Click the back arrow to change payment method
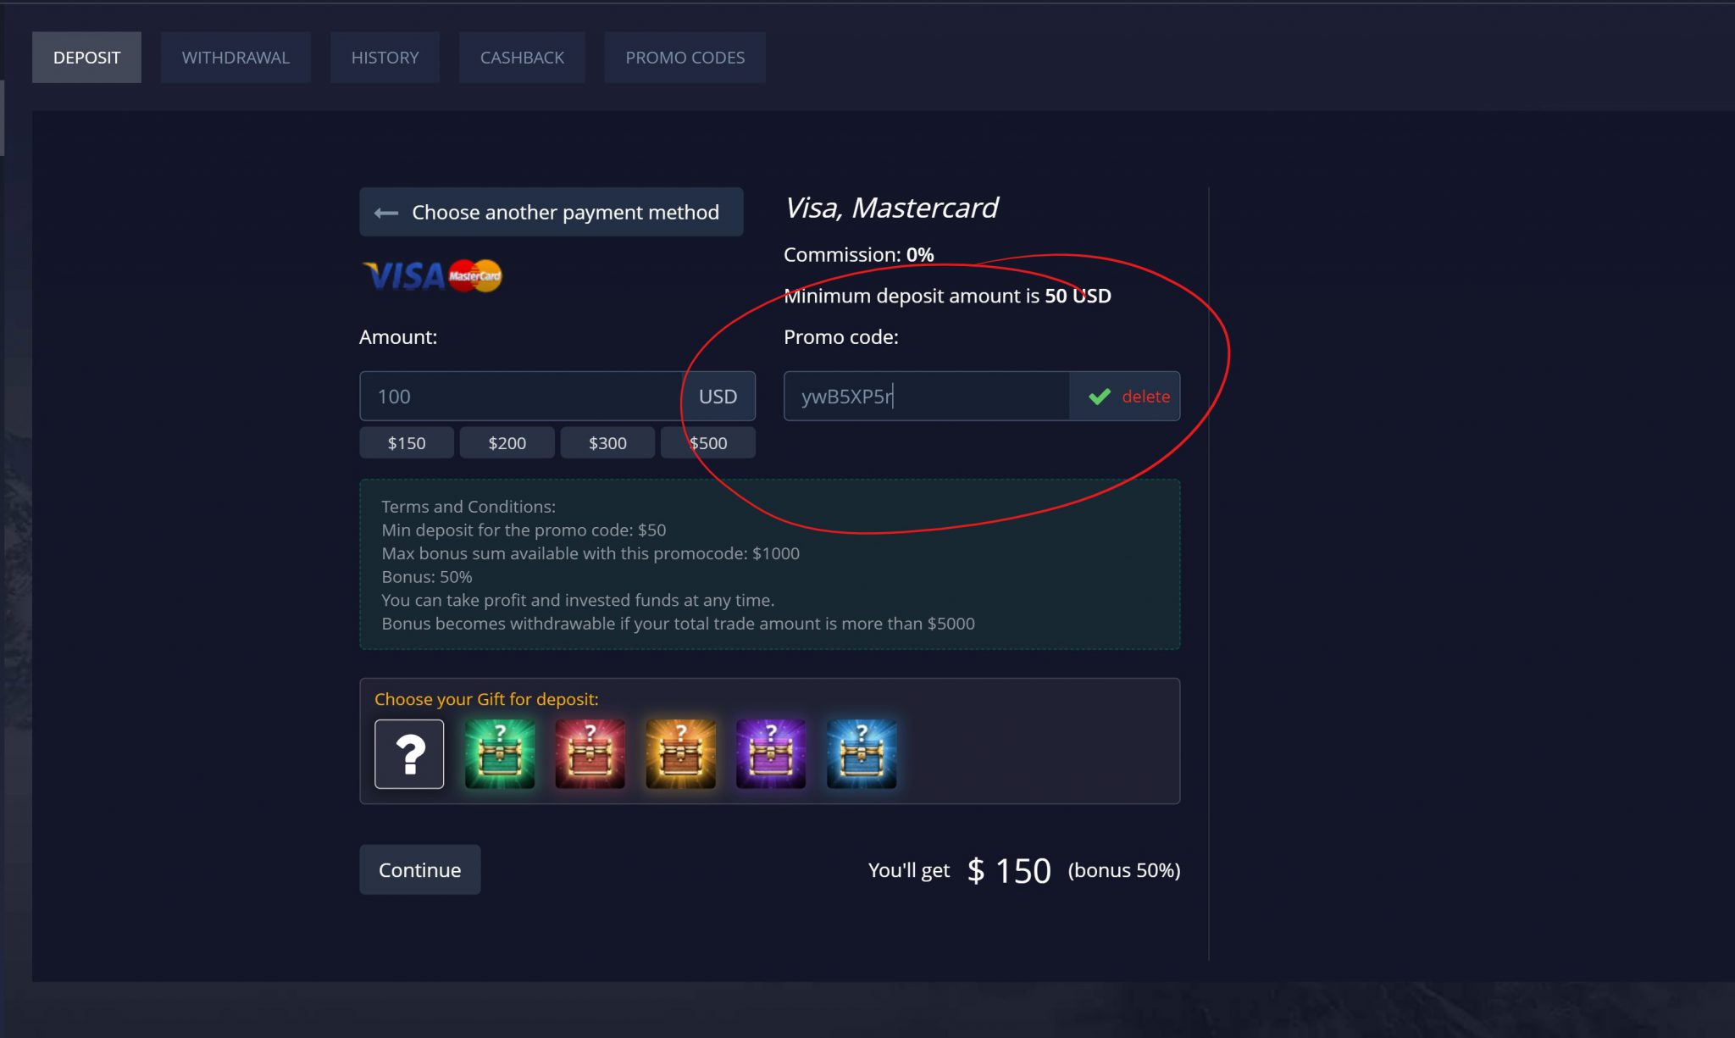Viewport: 1735px width, 1038px height. click(x=385, y=212)
